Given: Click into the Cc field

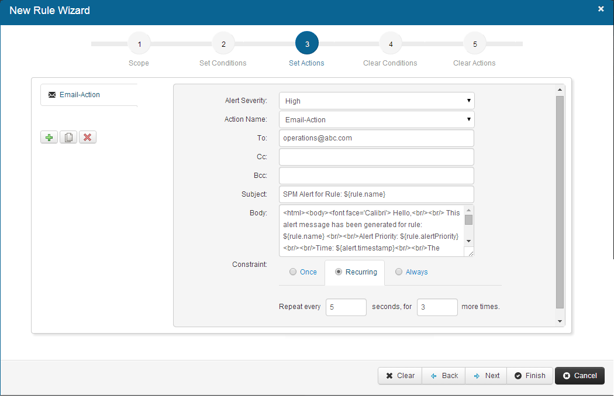Looking at the screenshot, I should 377,157.
